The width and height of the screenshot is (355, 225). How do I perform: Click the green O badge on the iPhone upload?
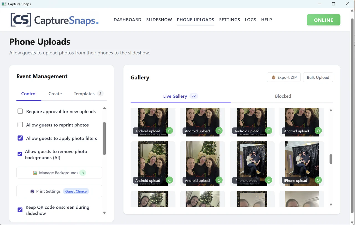[x=318, y=180]
